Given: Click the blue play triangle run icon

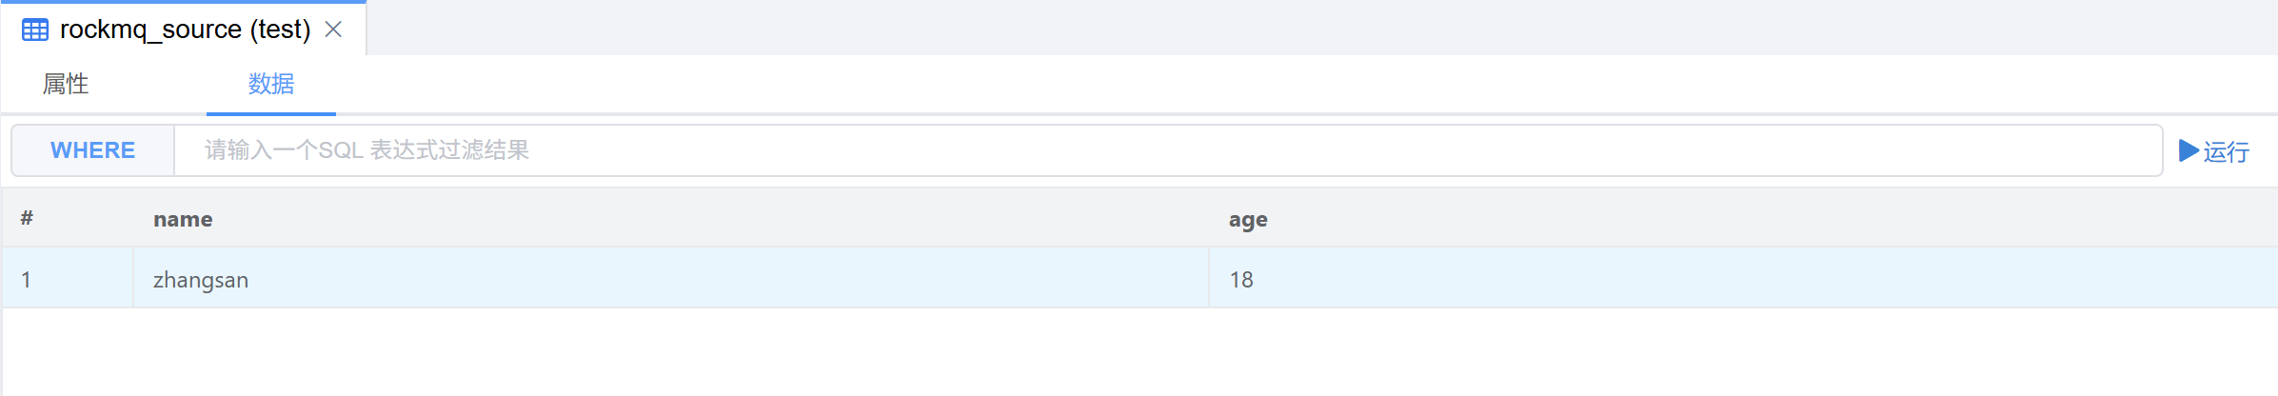Looking at the screenshot, I should (2189, 150).
